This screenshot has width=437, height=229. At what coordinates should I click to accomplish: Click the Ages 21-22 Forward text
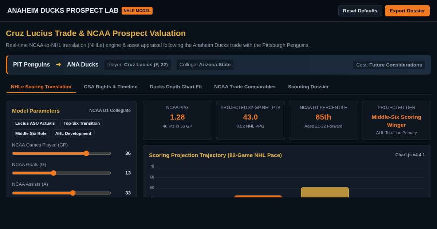323,126
